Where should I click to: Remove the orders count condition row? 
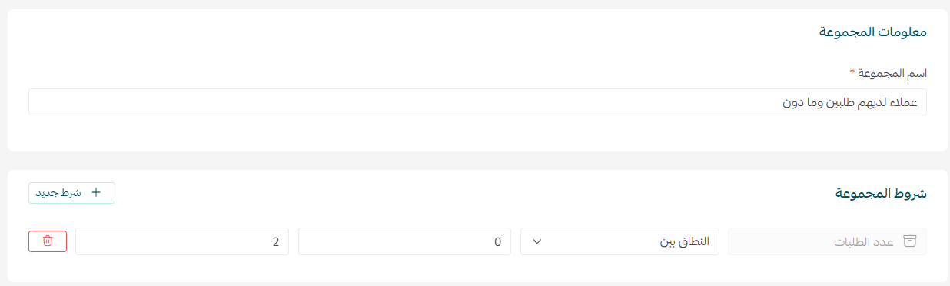(x=48, y=241)
